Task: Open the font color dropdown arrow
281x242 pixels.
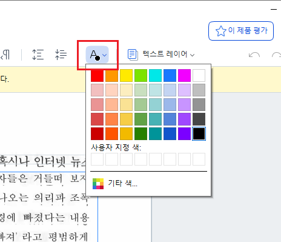Action: (x=105, y=55)
